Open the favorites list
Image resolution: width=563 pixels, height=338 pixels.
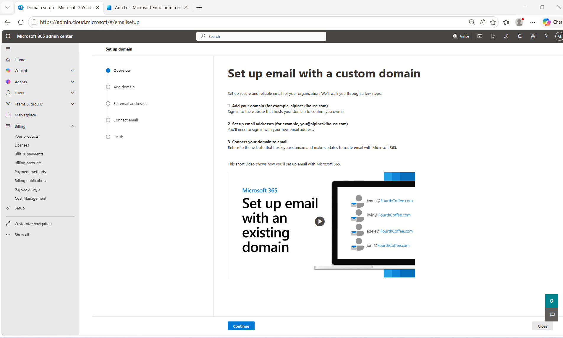[506, 22]
